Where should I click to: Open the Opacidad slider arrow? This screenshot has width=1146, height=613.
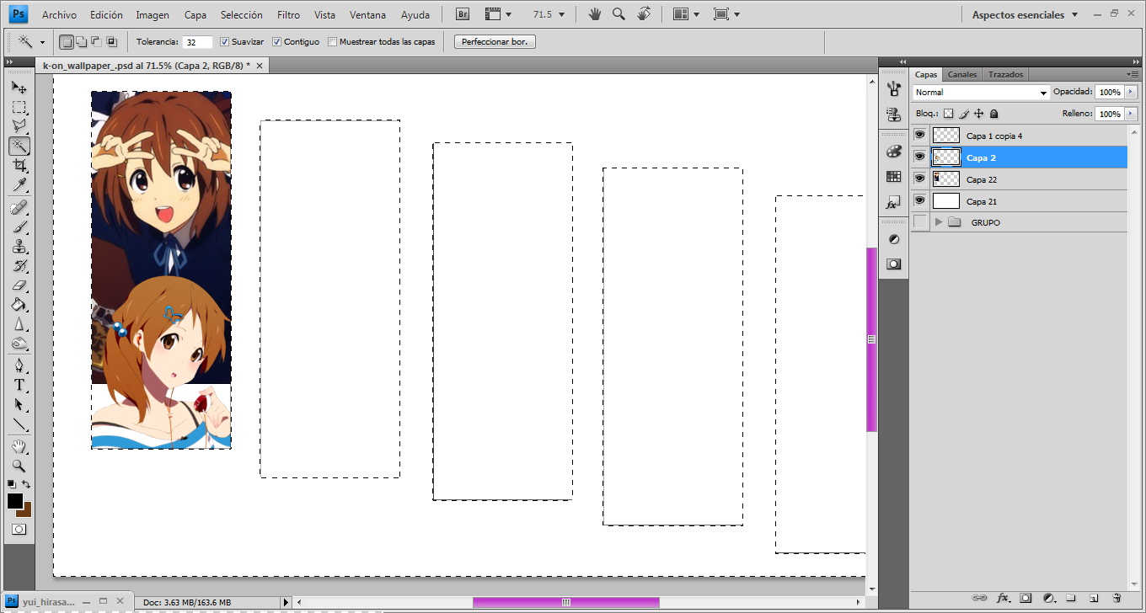coord(1130,92)
